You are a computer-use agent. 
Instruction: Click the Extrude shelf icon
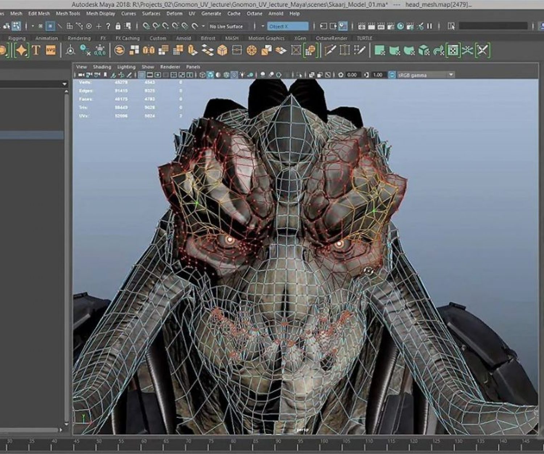click(193, 50)
